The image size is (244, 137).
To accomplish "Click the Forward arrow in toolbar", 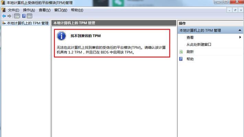I will (9, 16).
